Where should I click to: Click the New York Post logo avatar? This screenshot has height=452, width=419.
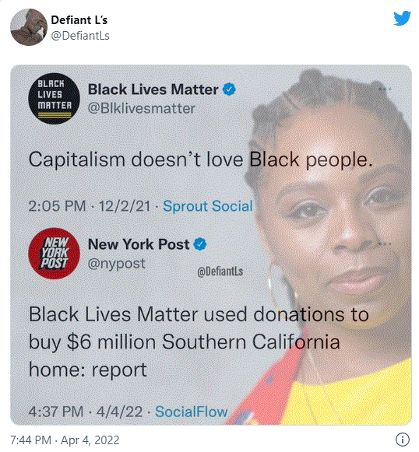54,254
